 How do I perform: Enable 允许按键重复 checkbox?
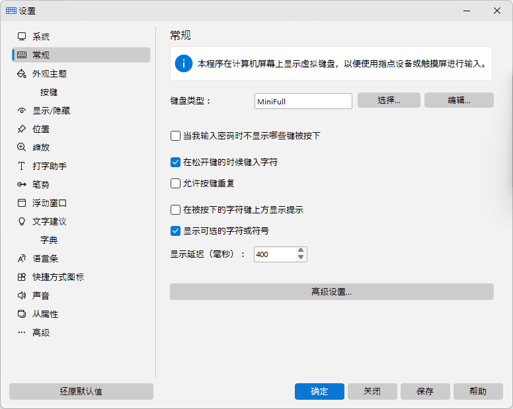pos(175,183)
